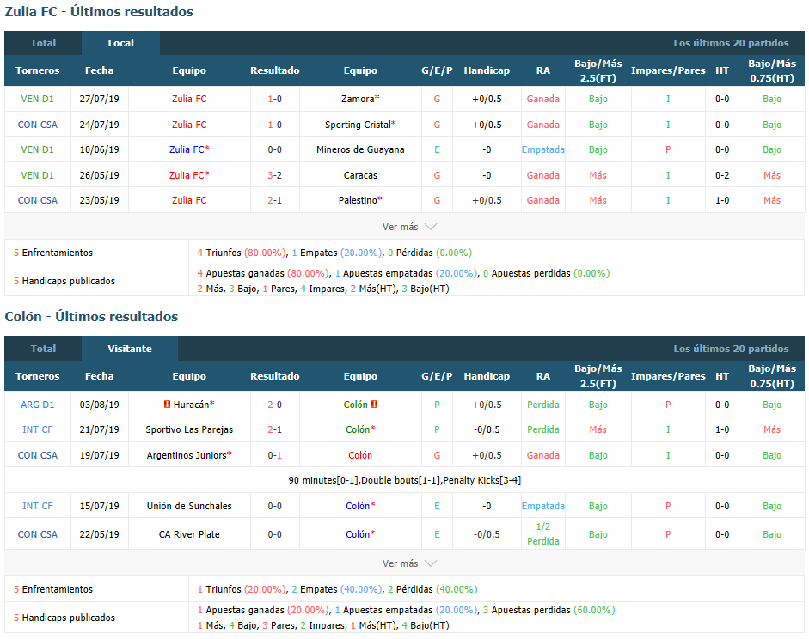Image resolution: width=809 pixels, height=639 pixels.
Task: Click 'Colón - Últimos resultados' heading
Action: click(91, 316)
